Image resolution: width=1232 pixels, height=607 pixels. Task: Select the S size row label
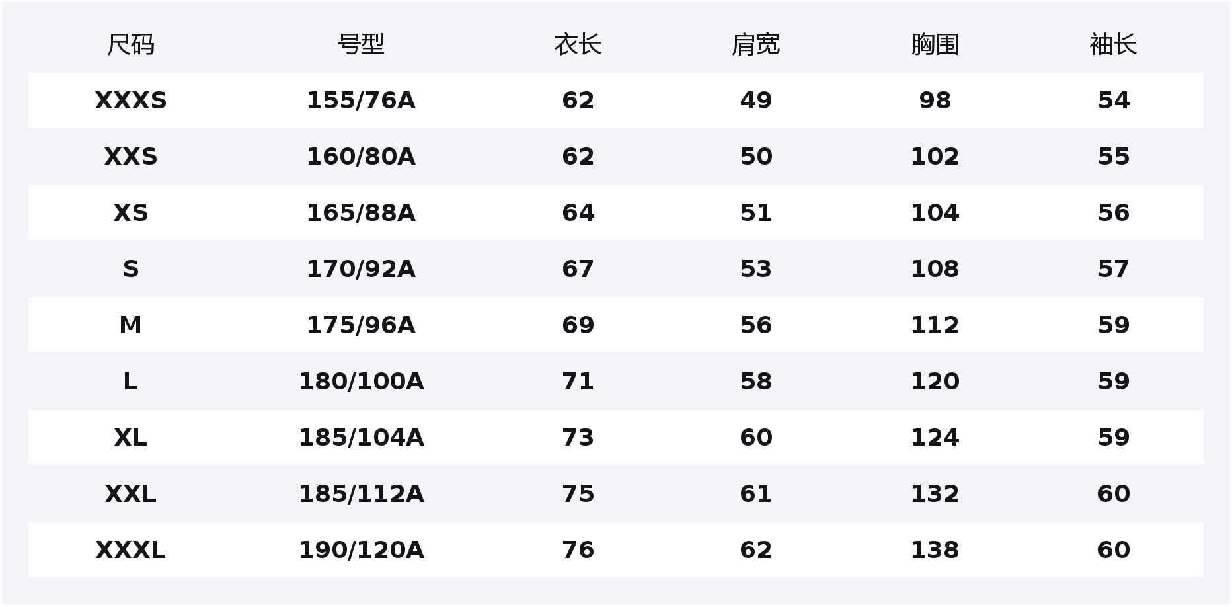tap(131, 269)
